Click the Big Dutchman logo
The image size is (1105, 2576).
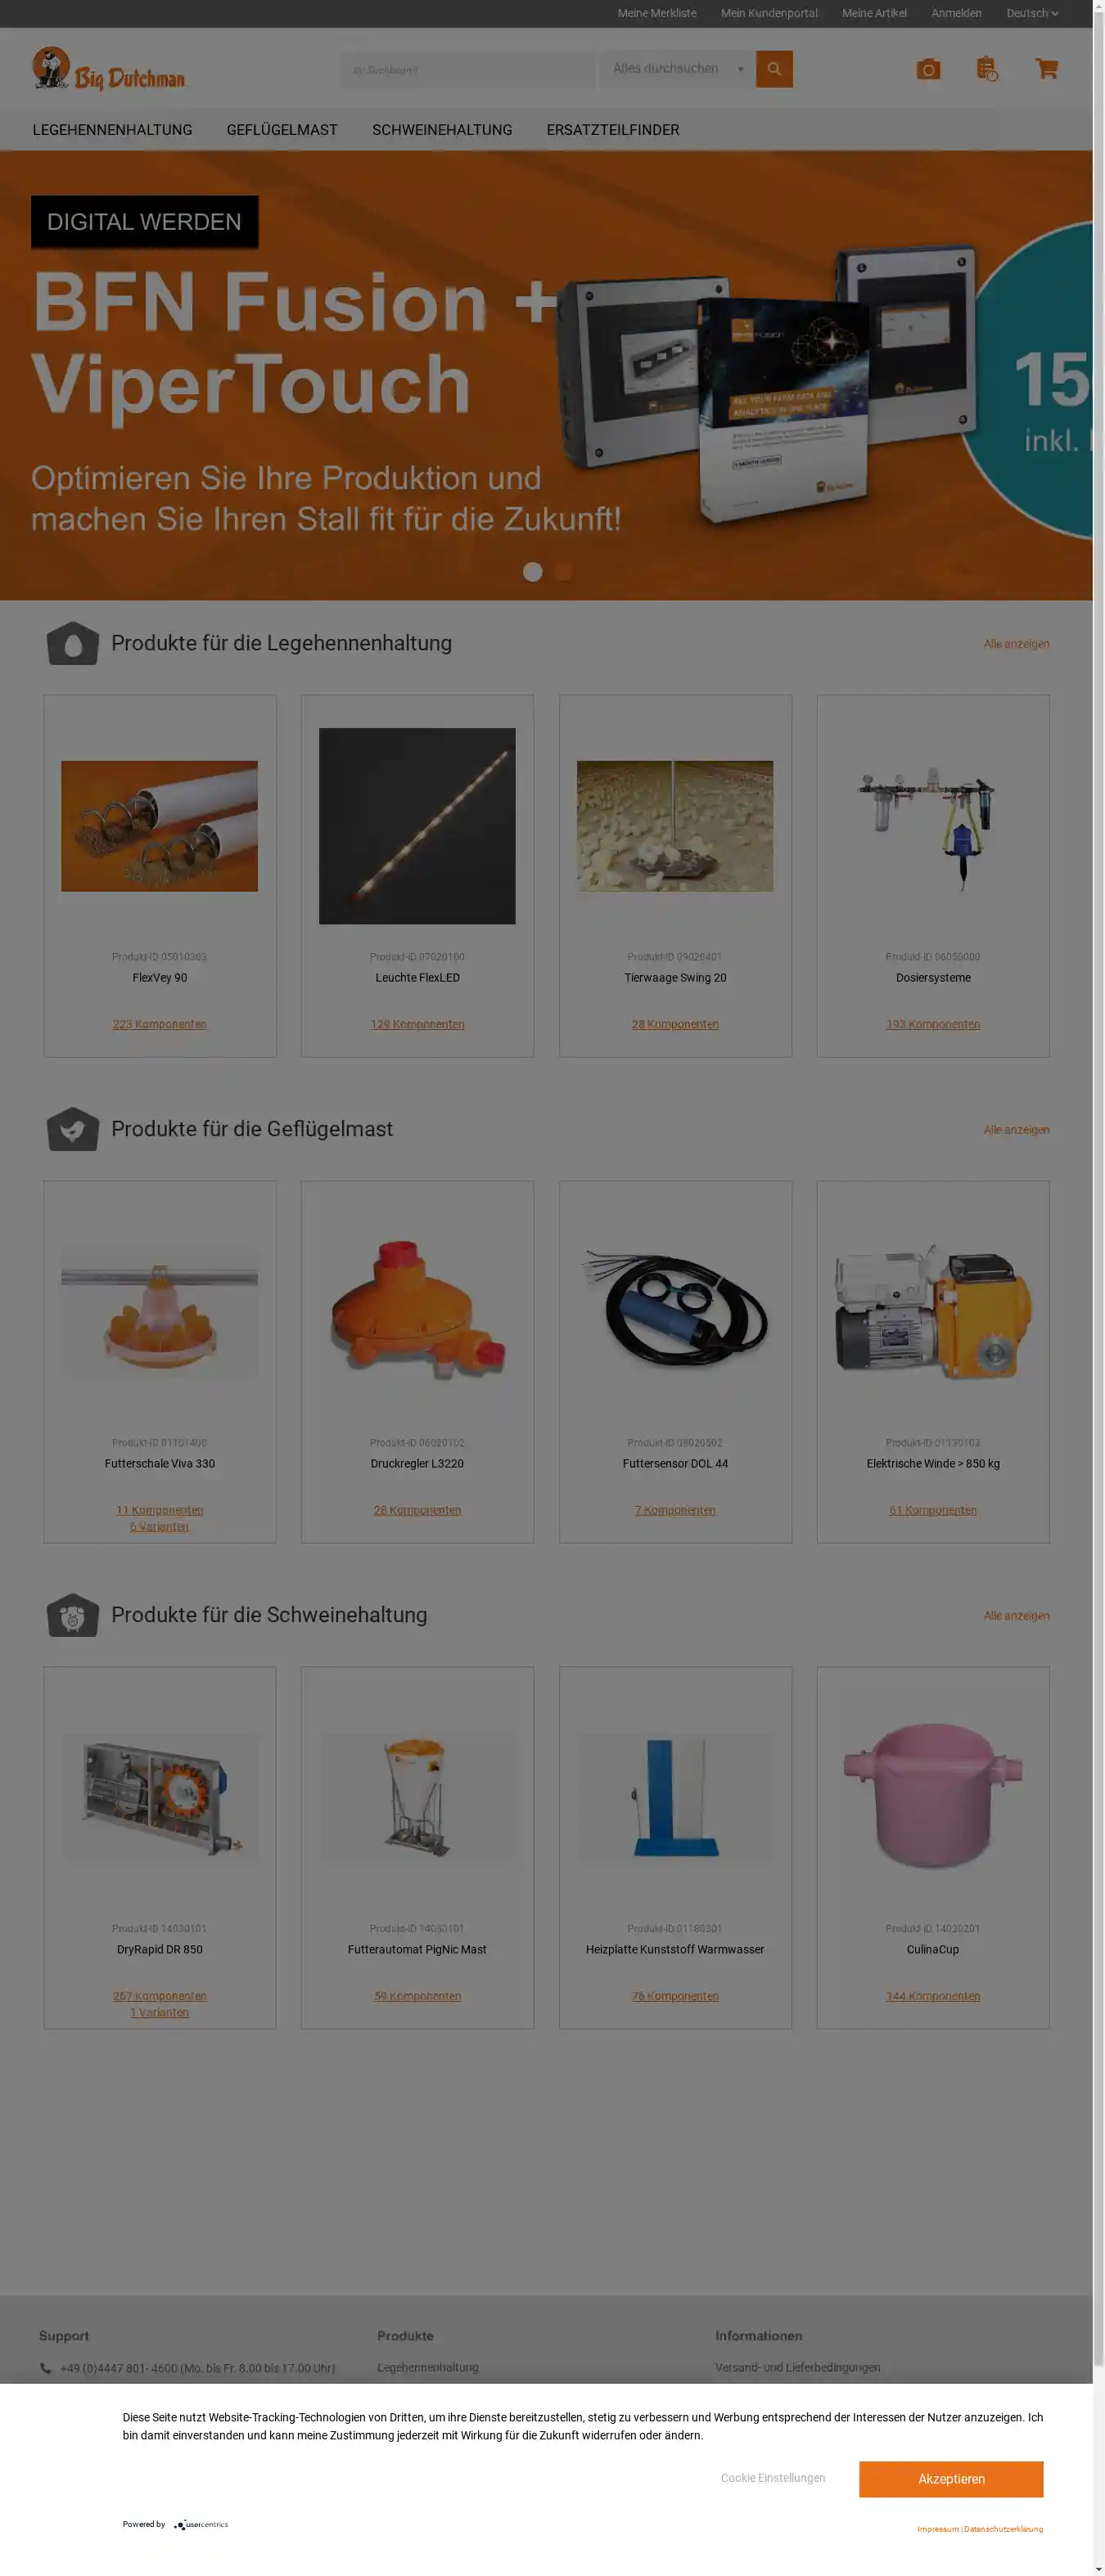108,69
